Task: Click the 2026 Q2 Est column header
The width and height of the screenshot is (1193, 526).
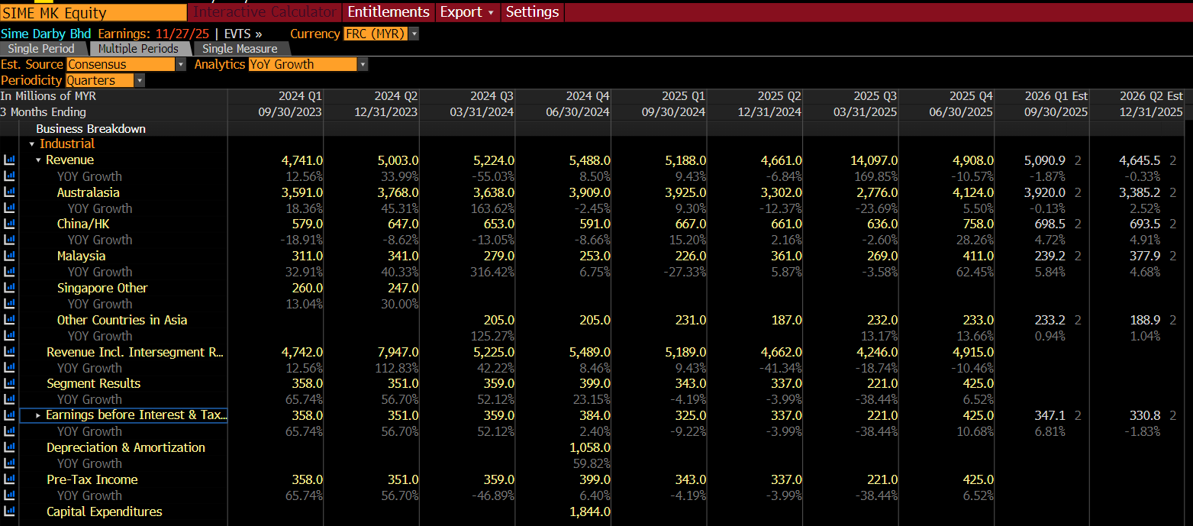Action: 1152,96
